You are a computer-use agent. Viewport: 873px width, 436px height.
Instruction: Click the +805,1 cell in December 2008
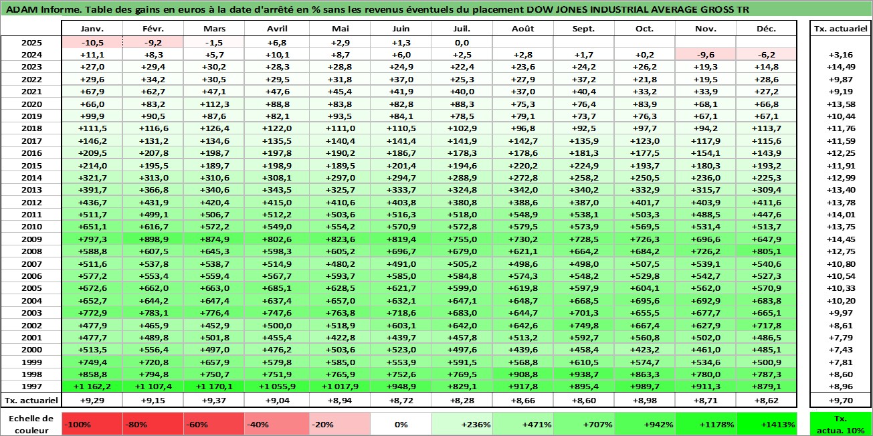tap(767, 251)
